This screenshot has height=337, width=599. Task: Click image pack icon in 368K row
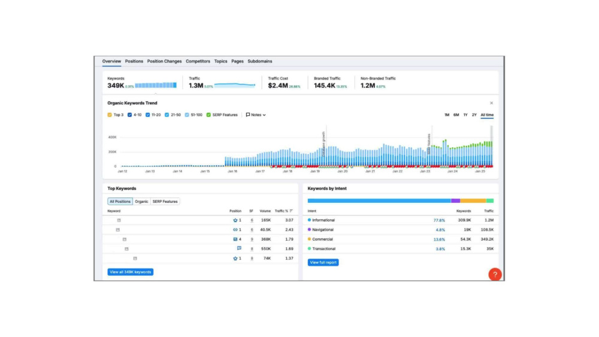pyautogui.click(x=235, y=239)
